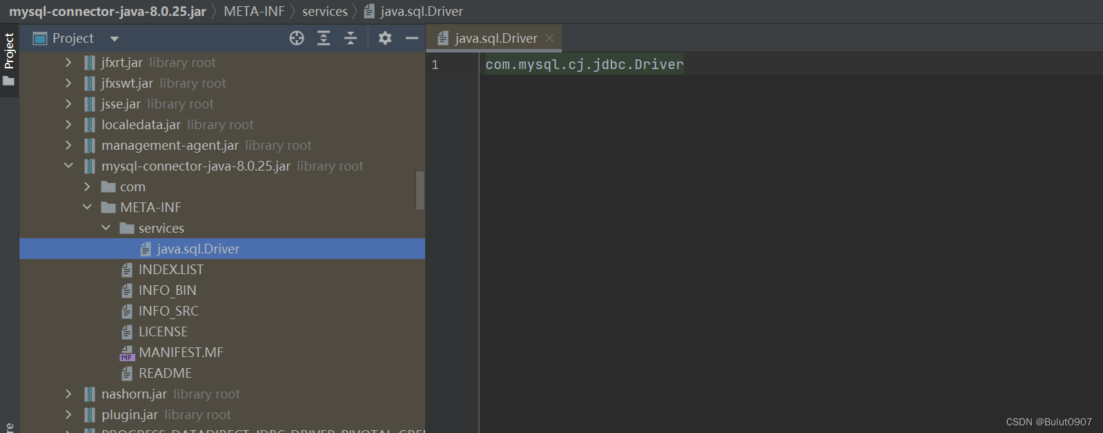1103x433 pixels.
Task: Click jfxrt.jar archive icon
Action: click(90, 63)
